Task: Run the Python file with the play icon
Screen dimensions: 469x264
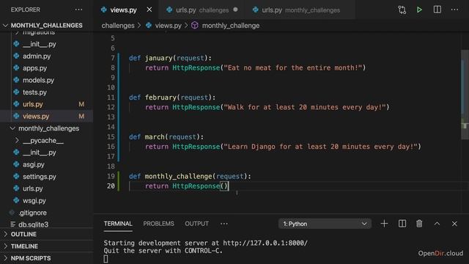Action: (419, 10)
